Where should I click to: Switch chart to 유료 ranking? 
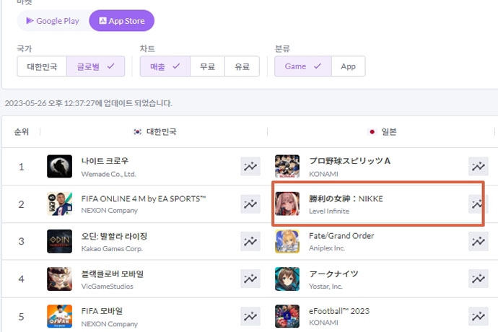point(242,66)
